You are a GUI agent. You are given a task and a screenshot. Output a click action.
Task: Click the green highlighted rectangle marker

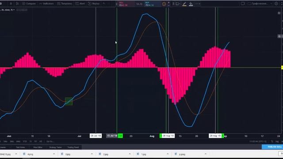tap(69, 102)
